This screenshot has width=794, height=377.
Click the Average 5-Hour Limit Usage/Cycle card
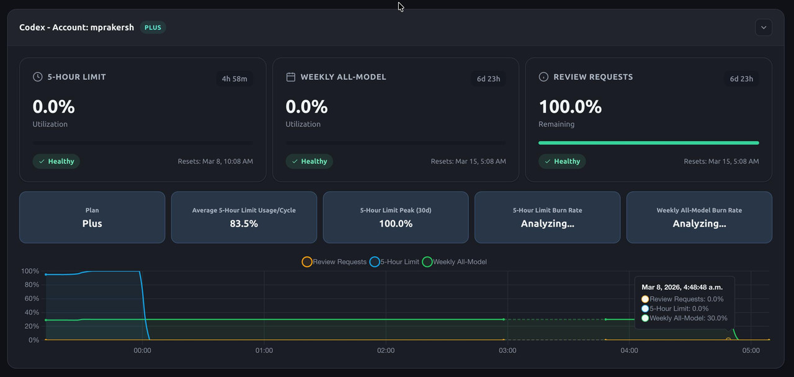[244, 217]
